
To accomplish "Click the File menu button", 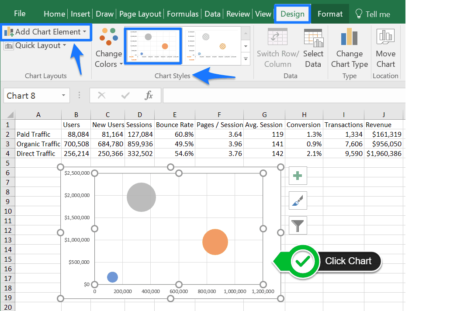I will [20, 14].
